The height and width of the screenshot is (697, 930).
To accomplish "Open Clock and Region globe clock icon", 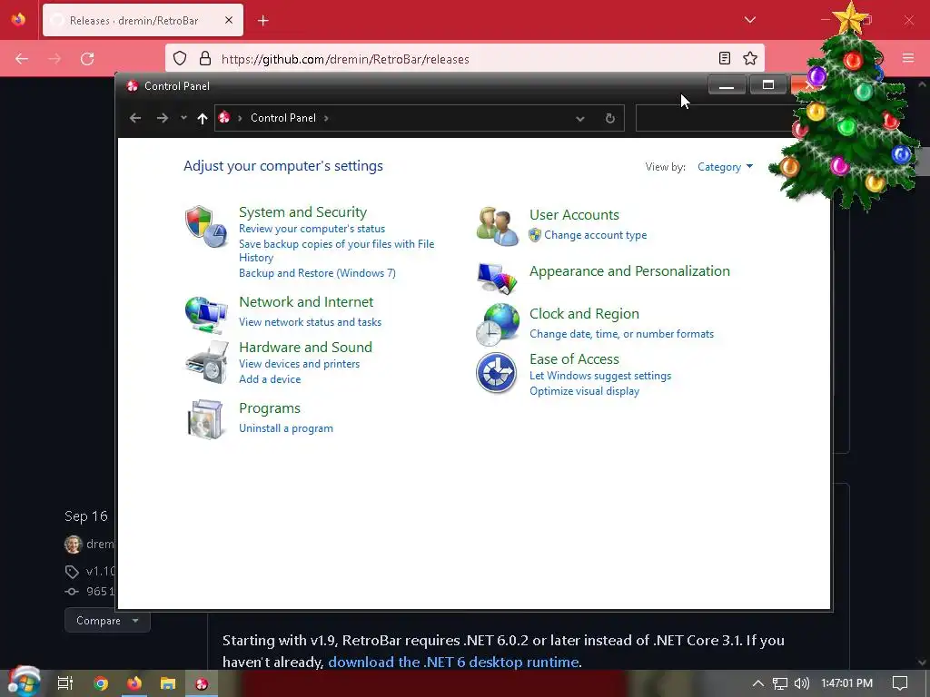I will [x=497, y=325].
